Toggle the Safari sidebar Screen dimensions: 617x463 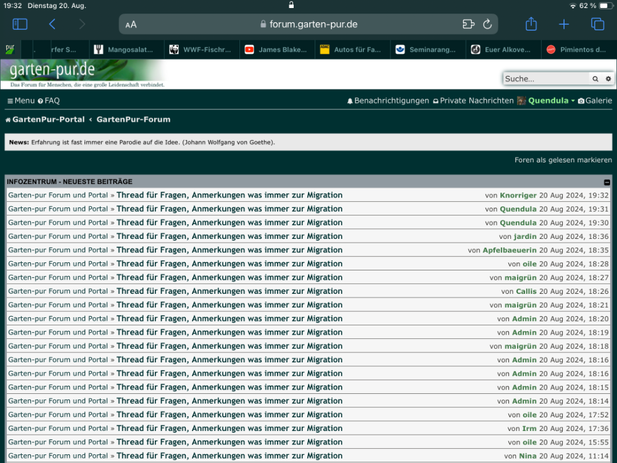(x=20, y=24)
